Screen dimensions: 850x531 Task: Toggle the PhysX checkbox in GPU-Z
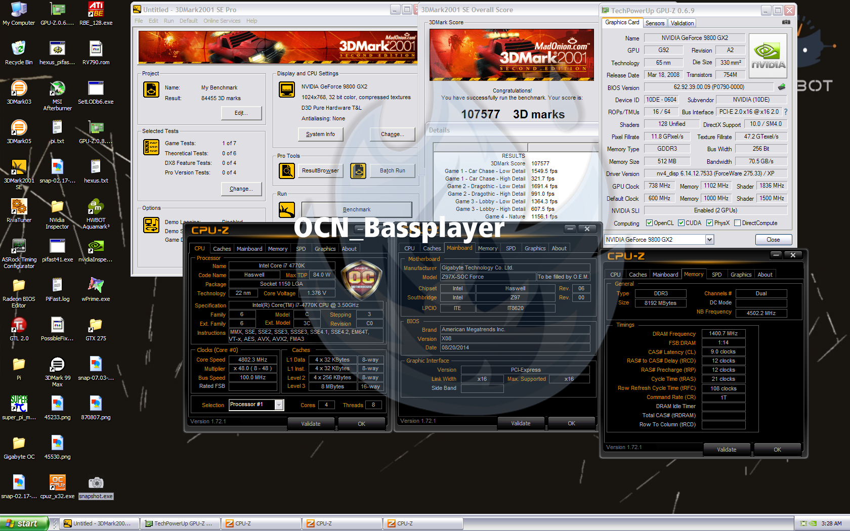click(x=709, y=223)
